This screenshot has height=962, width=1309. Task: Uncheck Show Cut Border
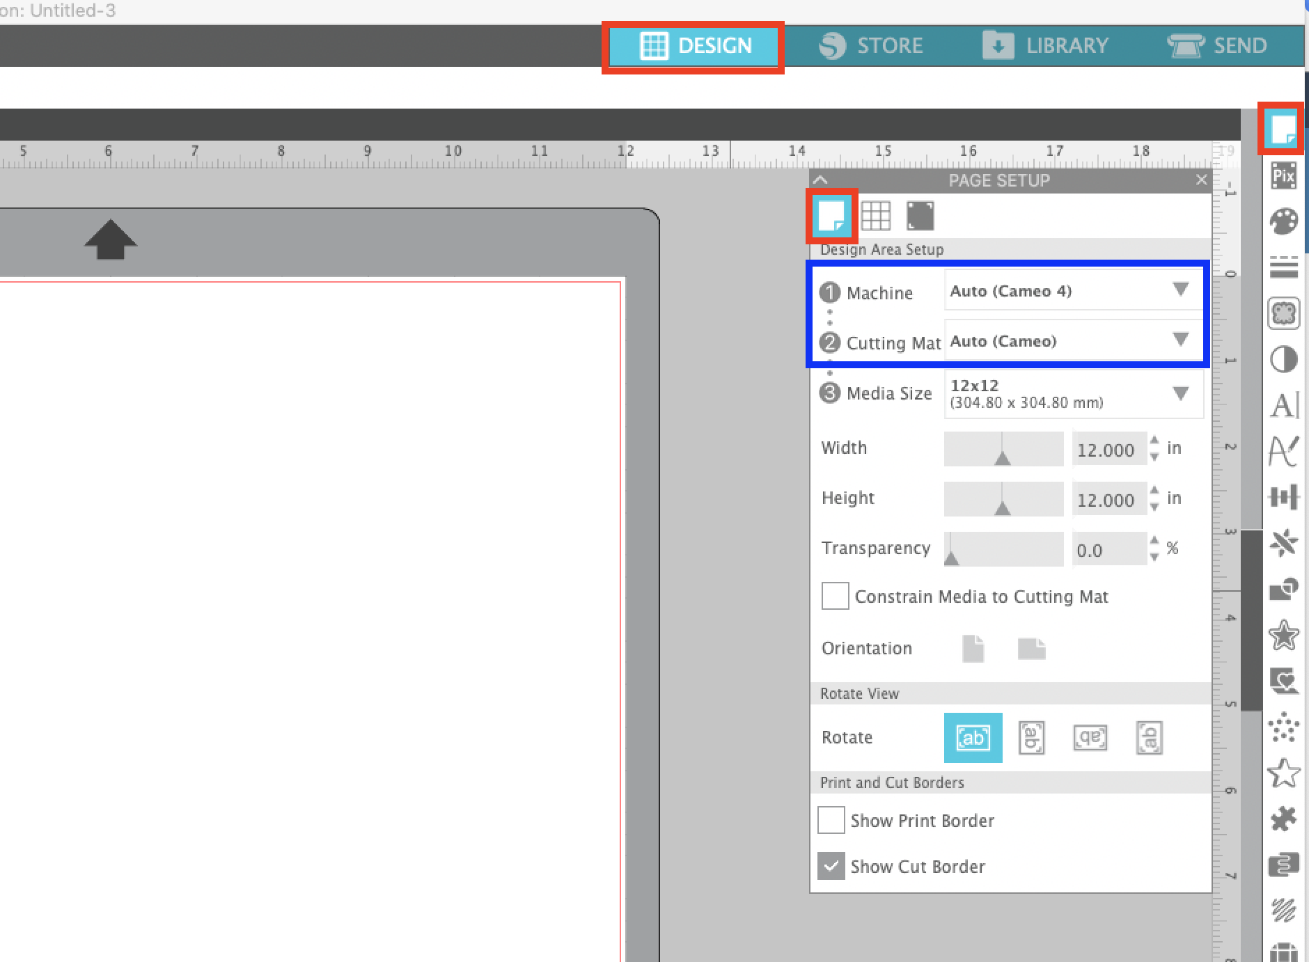point(831,865)
